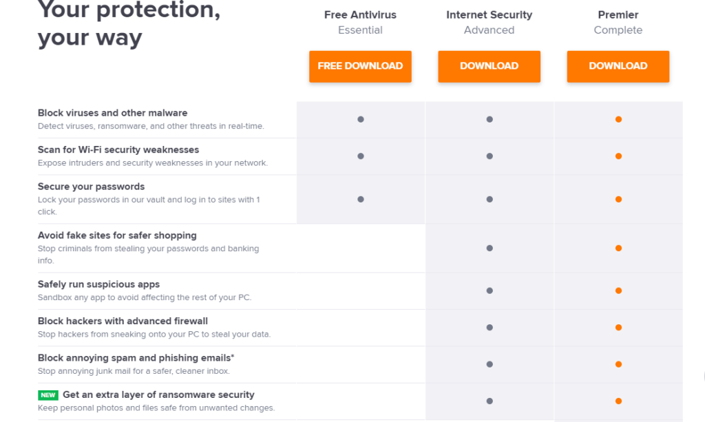
Task: Click 'Get an extra layer of ransomware security'
Action: tap(159, 394)
